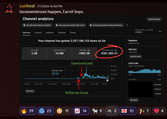Click the last 48 hours views bar chart
The height and width of the screenshot is (119, 167).
145,71
